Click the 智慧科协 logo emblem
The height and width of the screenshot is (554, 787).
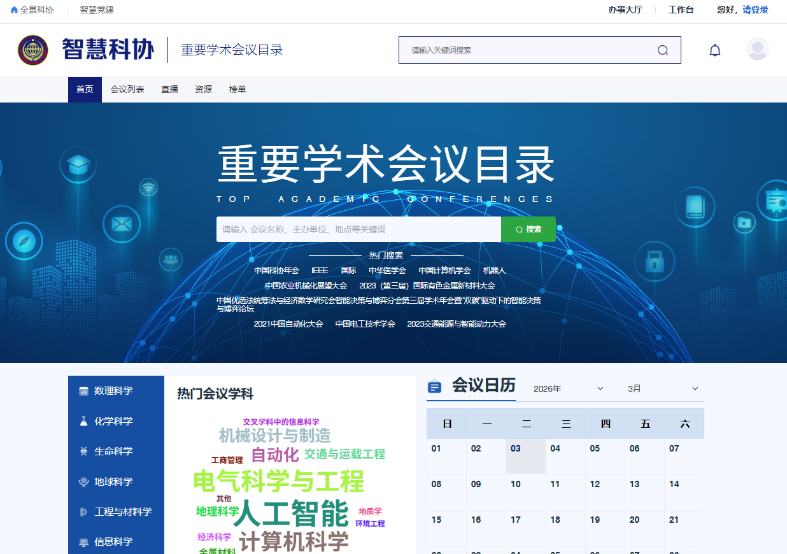tap(34, 50)
